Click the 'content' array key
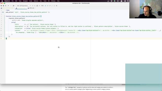162x91 pixels. (17, 30)
